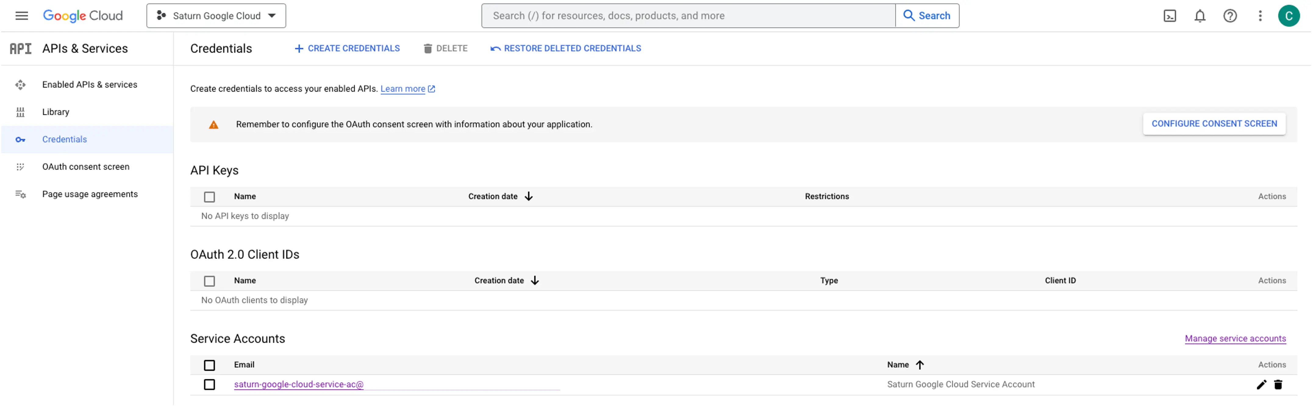This screenshot has height=406, width=1312.
Task: Activate Cloud Shell terminal icon
Action: tap(1170, 16)
